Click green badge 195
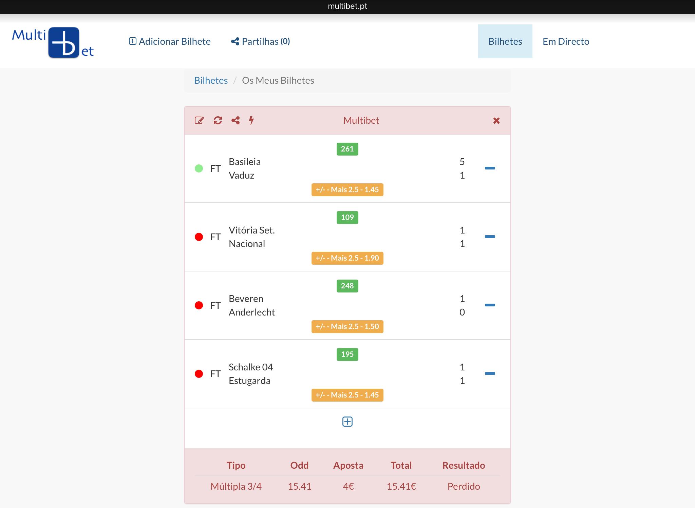This screenshot has width=695, height=508. point(347,354)
